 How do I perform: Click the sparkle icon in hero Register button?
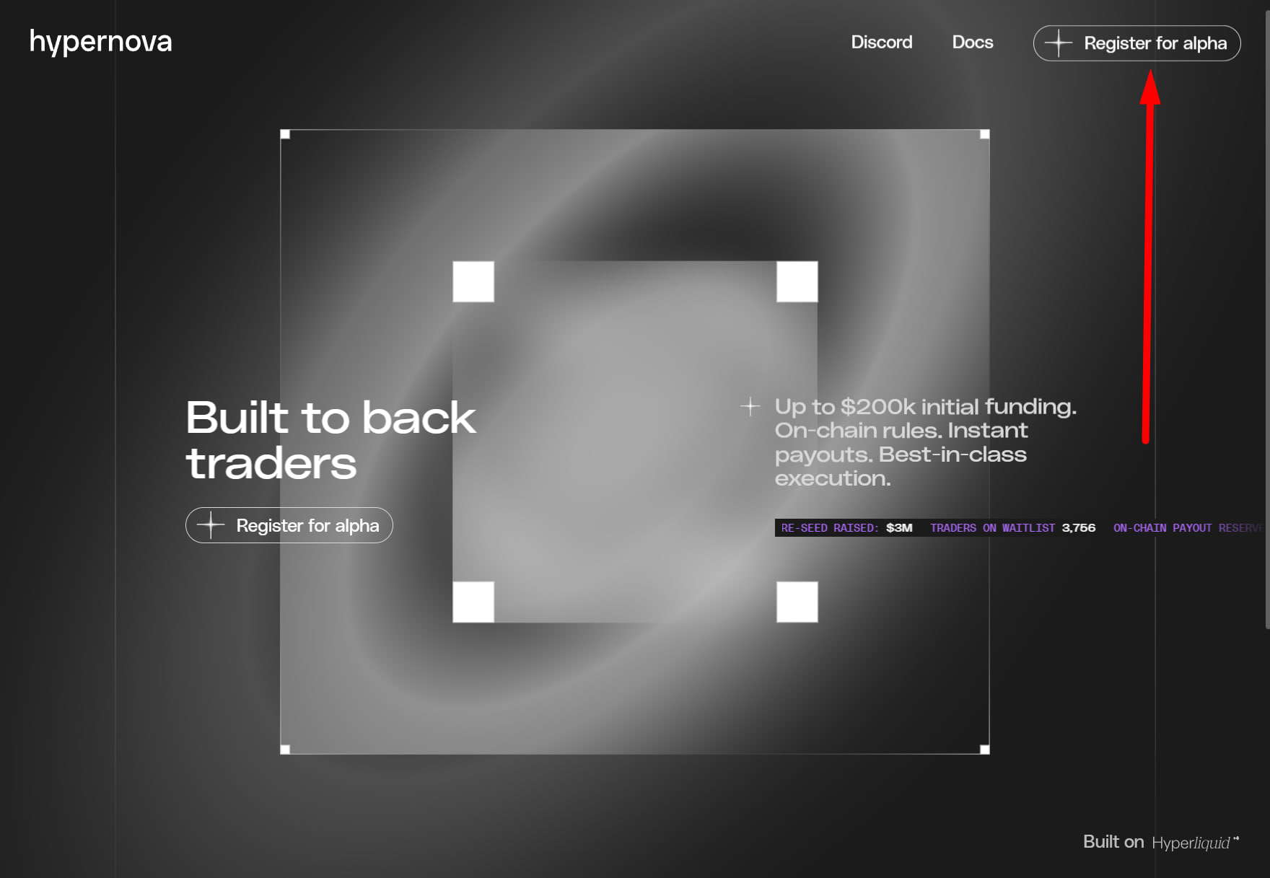pos(211,525)
